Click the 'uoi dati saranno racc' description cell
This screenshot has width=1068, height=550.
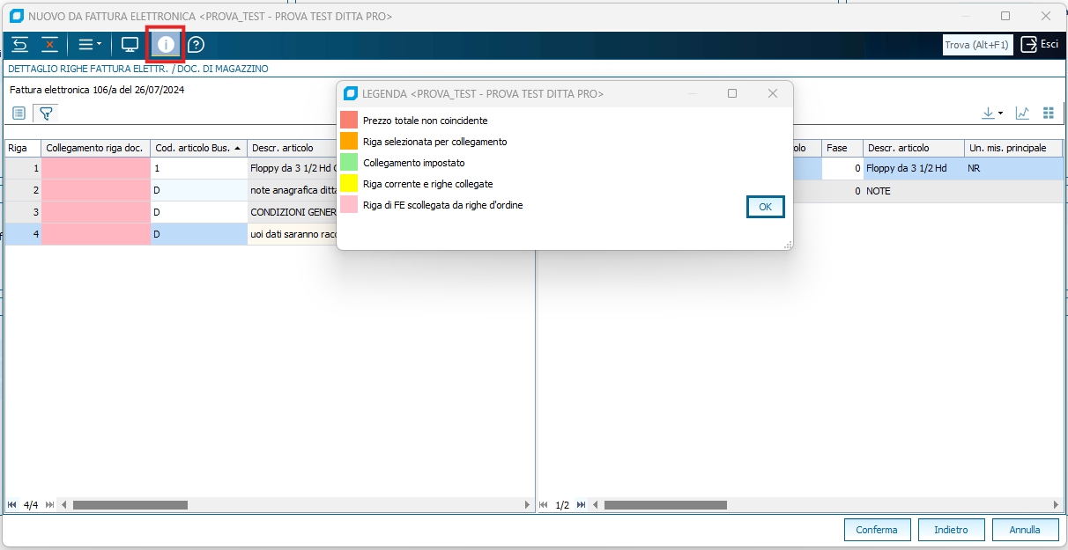pos(293,234)
